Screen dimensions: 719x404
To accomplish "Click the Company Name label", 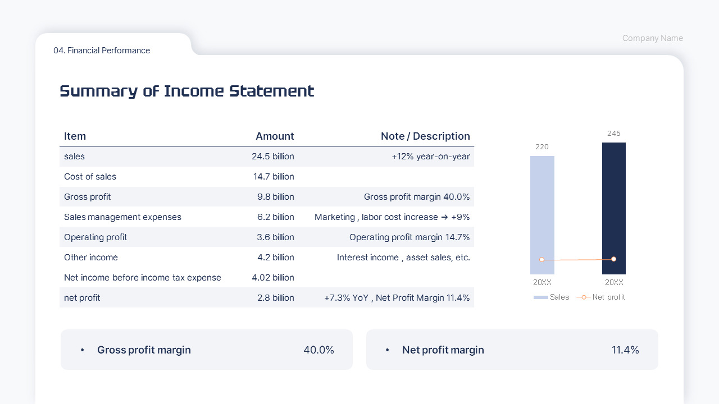I will click(652, 38).
